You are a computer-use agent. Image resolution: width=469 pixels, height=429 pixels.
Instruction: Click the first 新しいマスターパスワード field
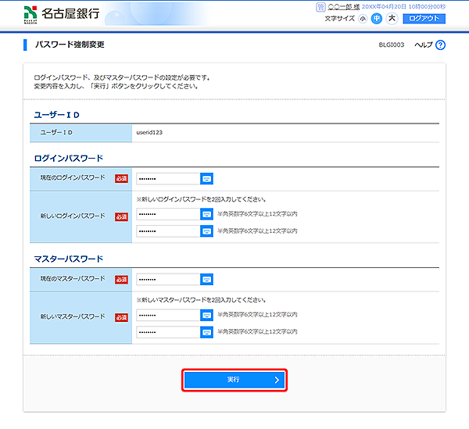pyautogui.click(x=166, y=315)
